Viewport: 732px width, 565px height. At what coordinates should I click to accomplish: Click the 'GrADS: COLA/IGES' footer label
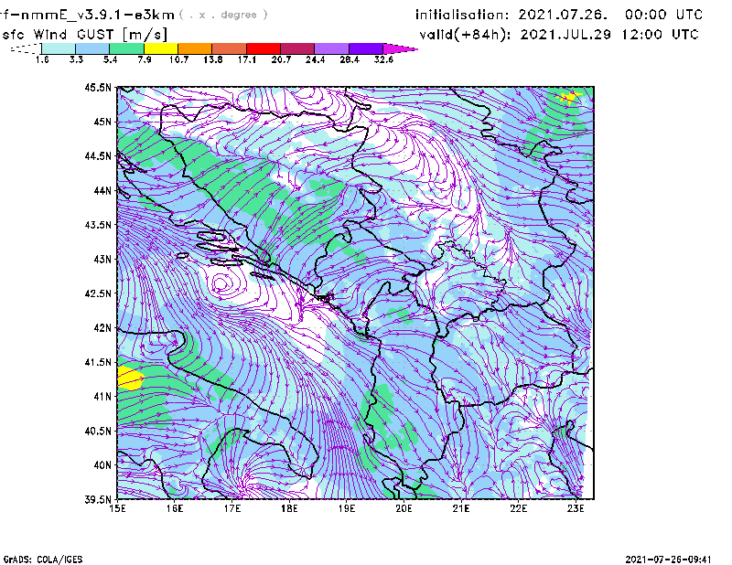click(x=43, y=560)
